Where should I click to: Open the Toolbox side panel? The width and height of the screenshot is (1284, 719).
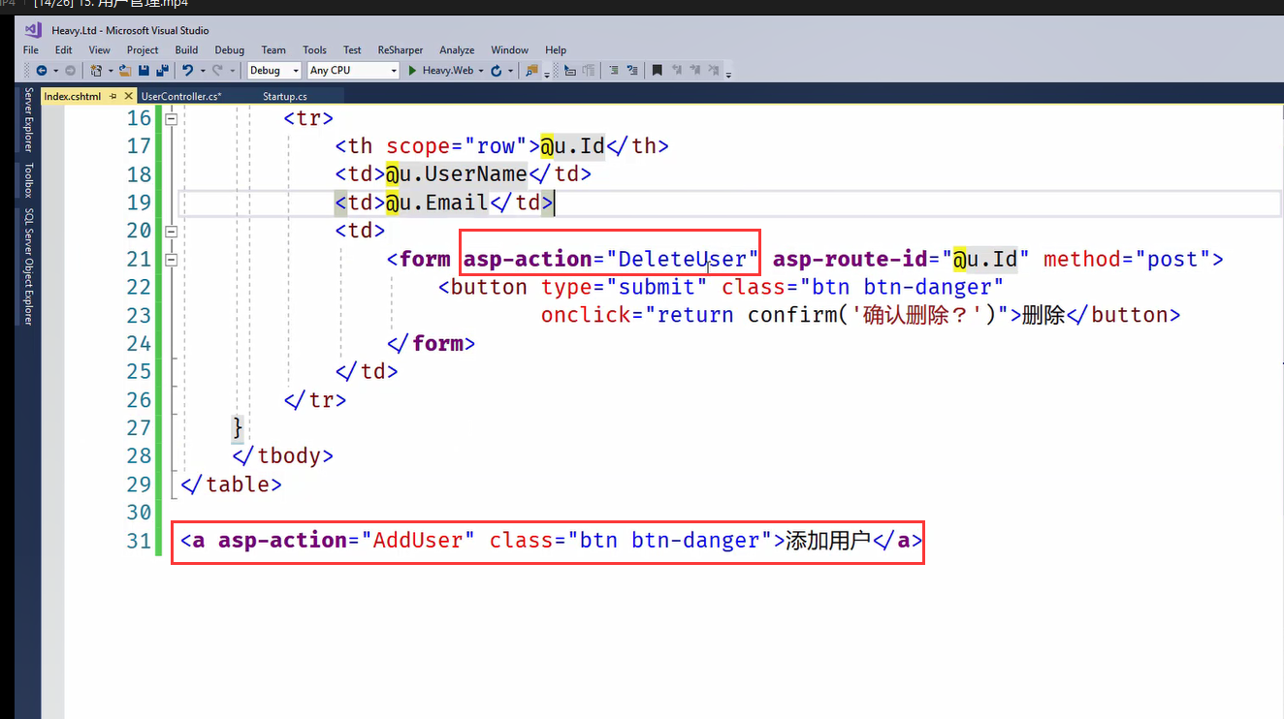[x=29, y=180]
